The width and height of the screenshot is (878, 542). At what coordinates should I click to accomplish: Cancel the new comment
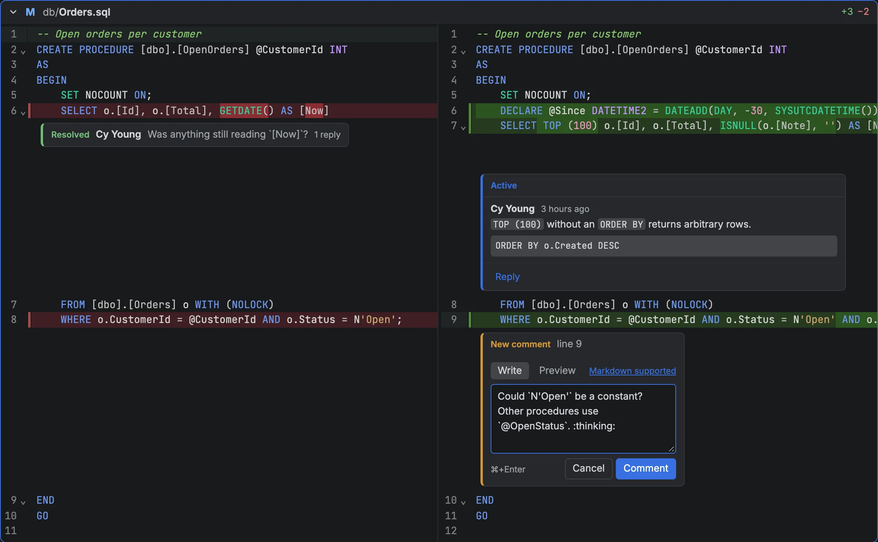tap(588, 468)
